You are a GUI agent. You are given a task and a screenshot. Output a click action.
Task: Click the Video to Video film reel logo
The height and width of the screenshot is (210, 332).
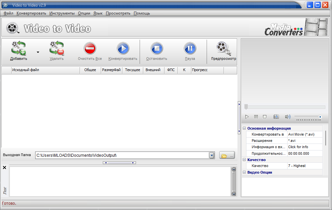point(12,28)
